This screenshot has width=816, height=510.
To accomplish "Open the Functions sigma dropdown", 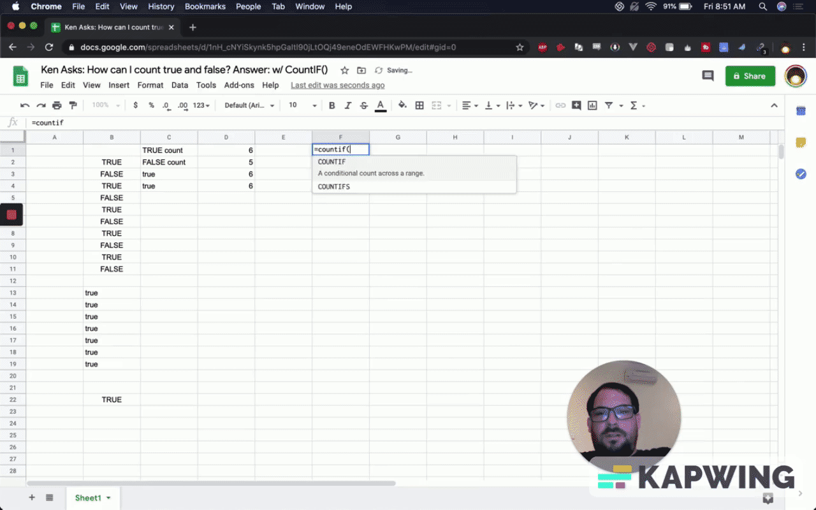I will [x=637, y=105].
